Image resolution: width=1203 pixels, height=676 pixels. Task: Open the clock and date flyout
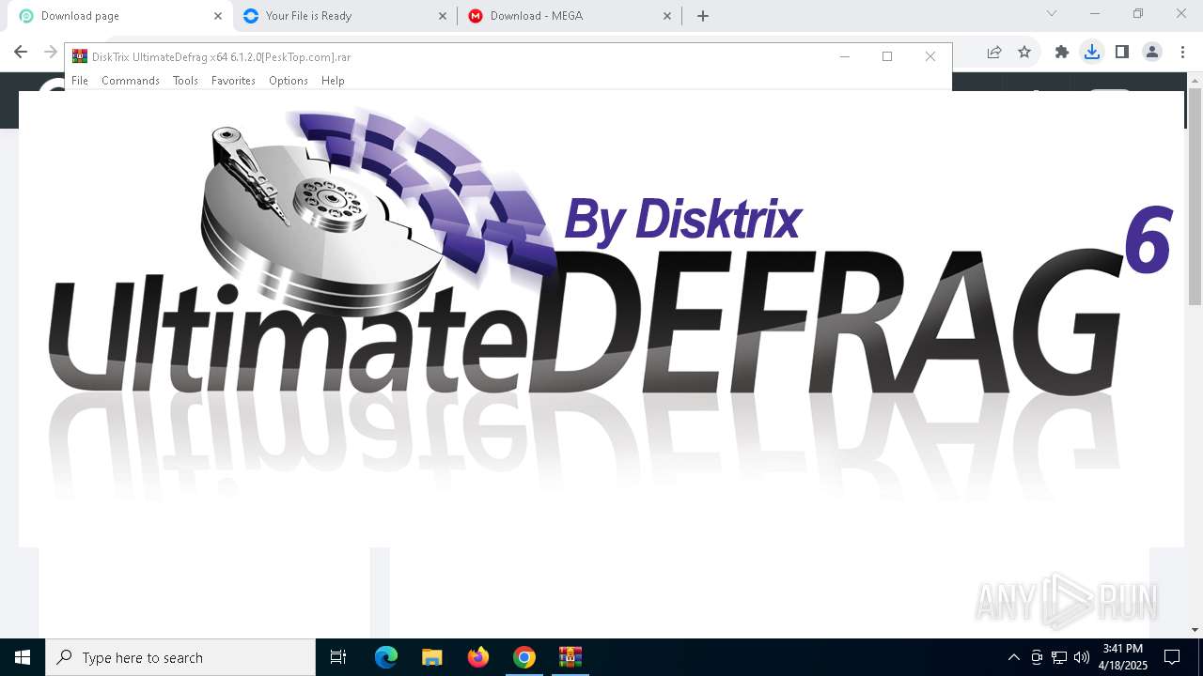click(x=1122, y=657)
